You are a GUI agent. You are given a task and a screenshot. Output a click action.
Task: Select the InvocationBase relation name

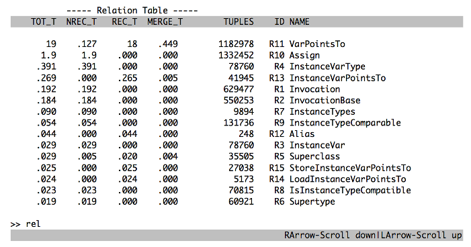tap(325, 101)
